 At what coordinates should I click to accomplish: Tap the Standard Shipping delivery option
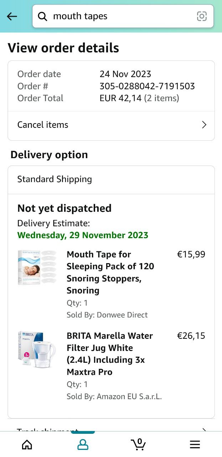55,179
